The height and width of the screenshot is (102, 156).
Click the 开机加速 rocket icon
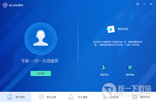pos(105,97)
